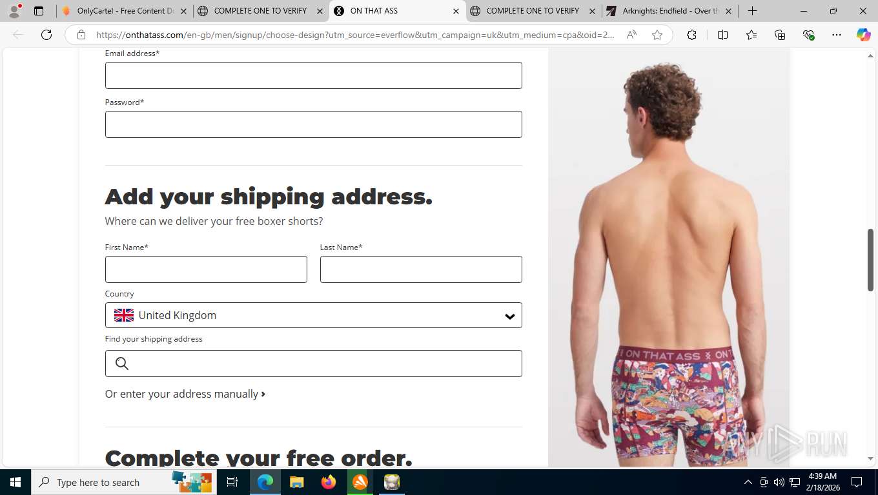Open the Split screen icon in toolbar

722,35
